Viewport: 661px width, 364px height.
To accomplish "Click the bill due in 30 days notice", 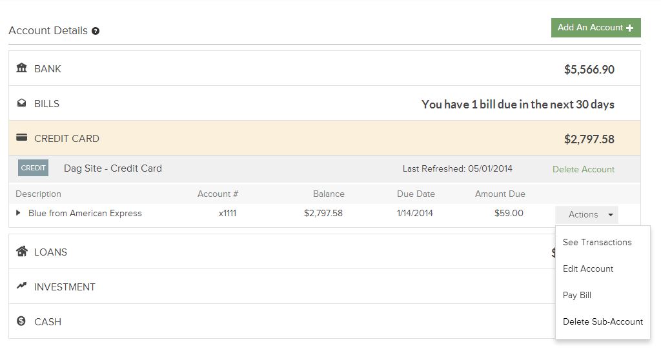I will tap(518, 105).
